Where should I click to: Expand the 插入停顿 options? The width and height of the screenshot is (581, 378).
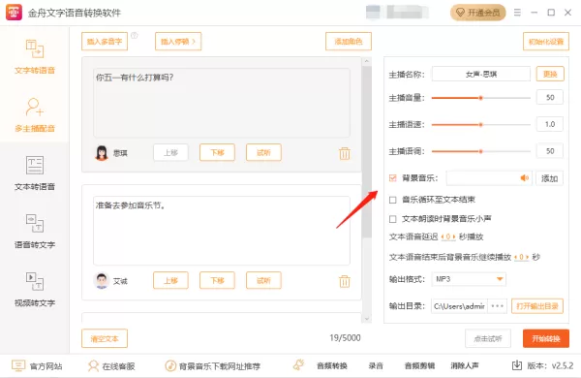pos(178,41)
